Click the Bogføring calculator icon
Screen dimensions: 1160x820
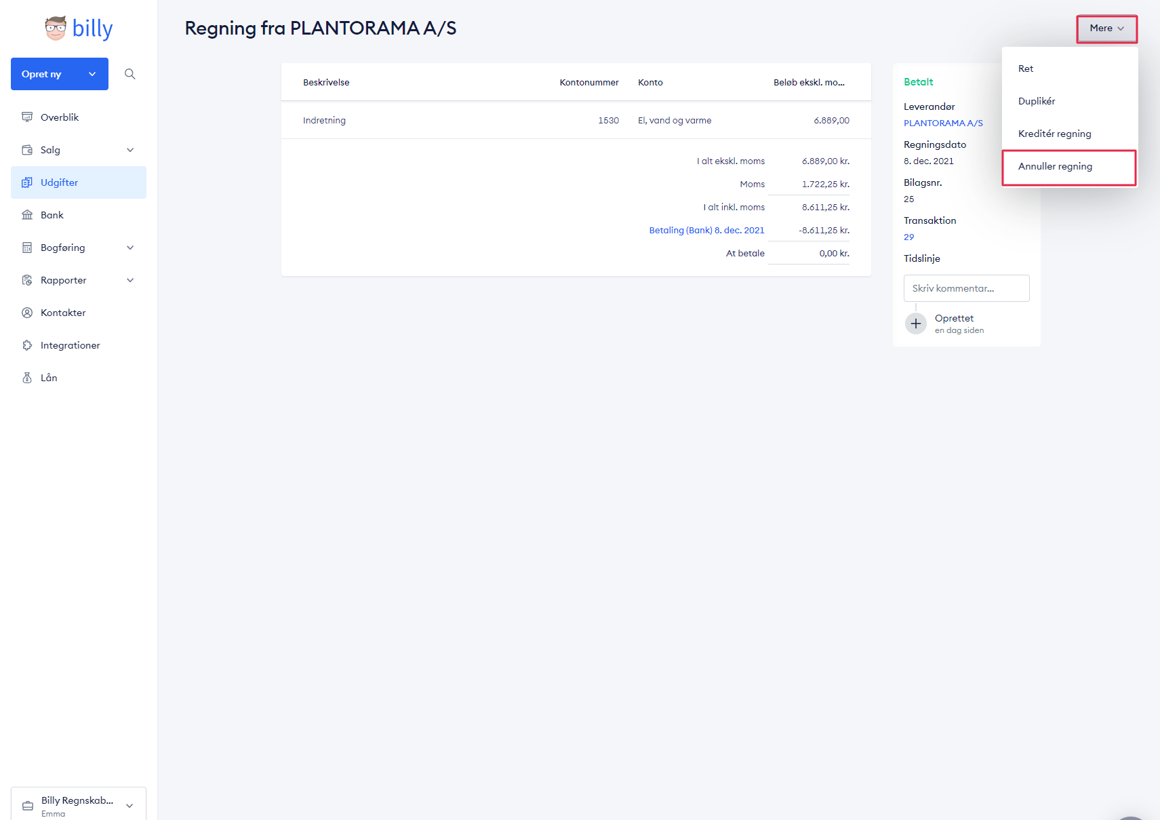tap(27, 248)
